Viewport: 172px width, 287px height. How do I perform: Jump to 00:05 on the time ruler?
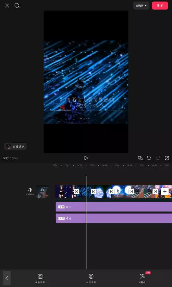pos(117,166)
